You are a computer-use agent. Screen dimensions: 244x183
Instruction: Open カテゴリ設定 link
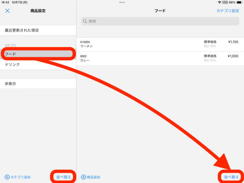coord(228,11)
